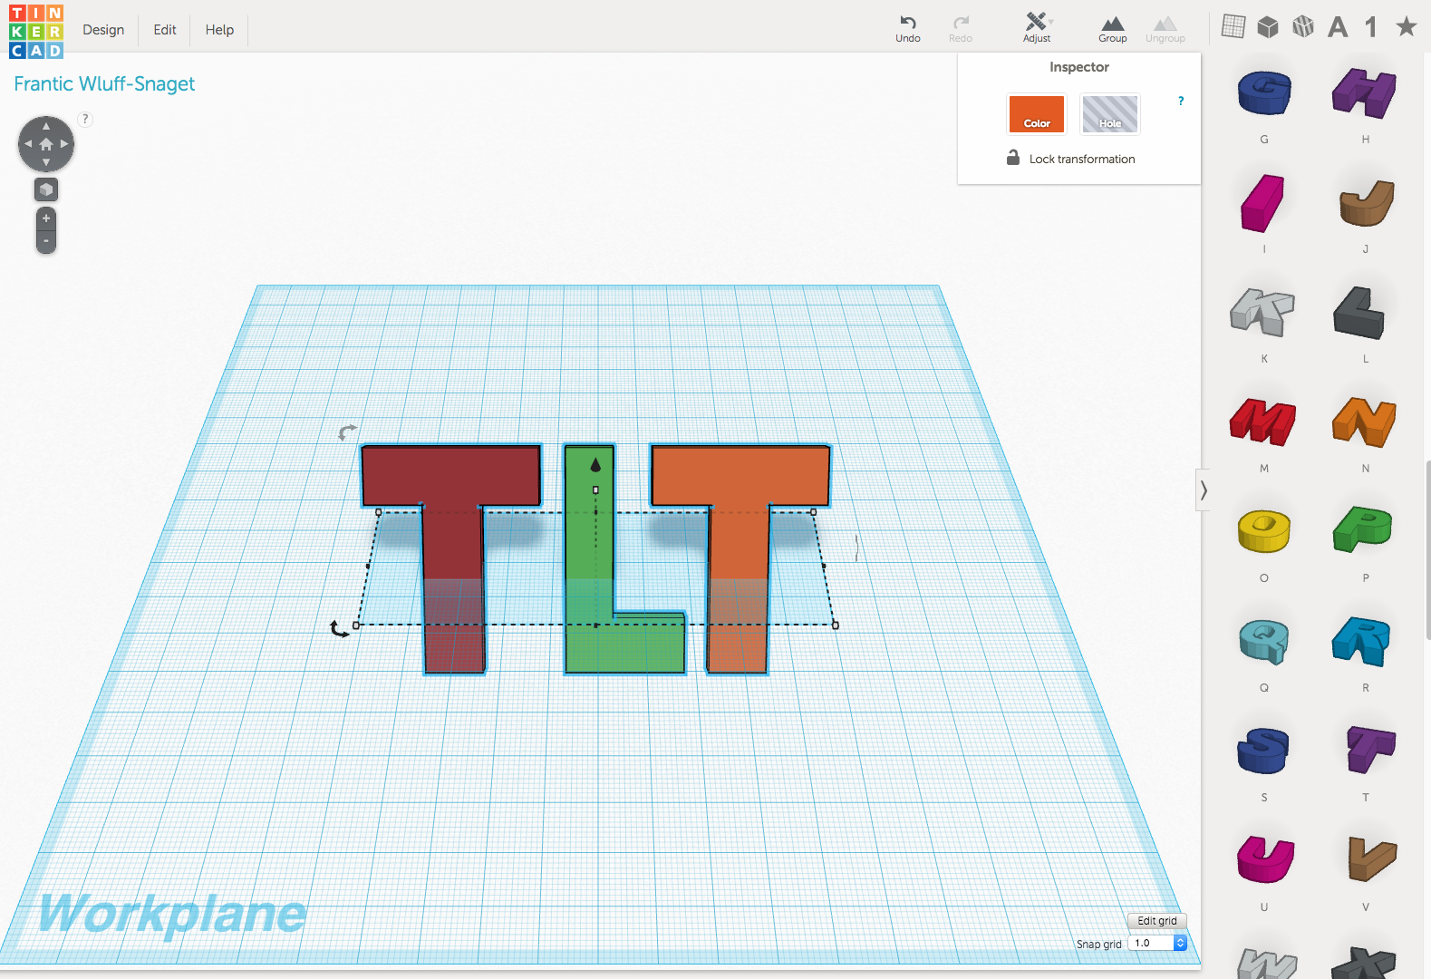Viewport: 1431px width, 979px height.
Task: Select the dark letter L shape
Action: point(1359,313)
